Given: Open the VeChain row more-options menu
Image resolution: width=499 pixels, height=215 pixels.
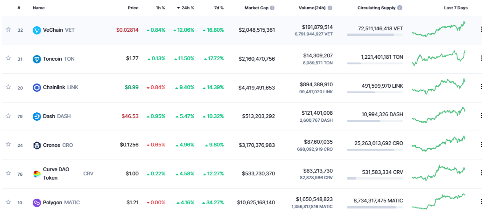Looking at the screenshot, I should (x=481, y=29).
